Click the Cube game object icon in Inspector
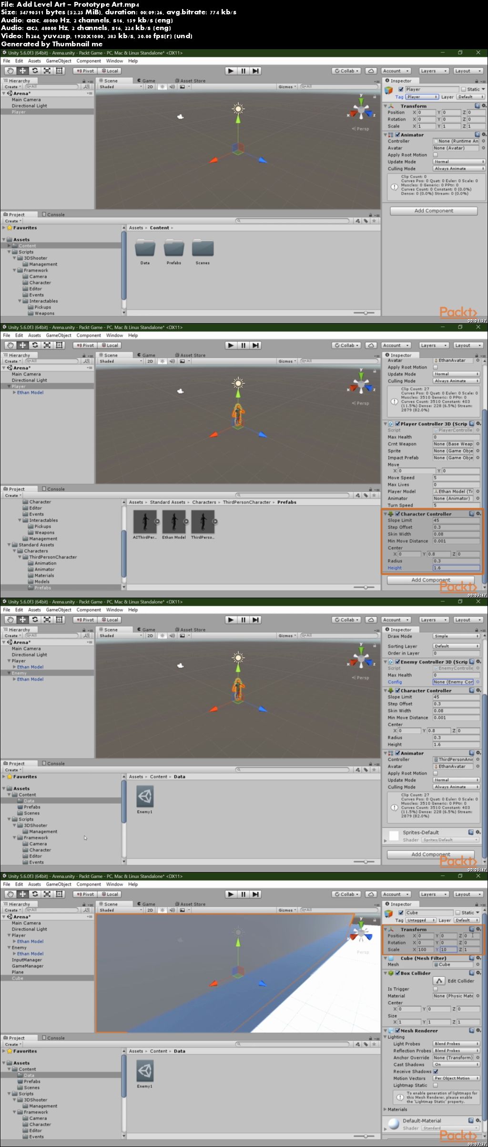This screenshot has width=488, height=1147. pos(389,913)
